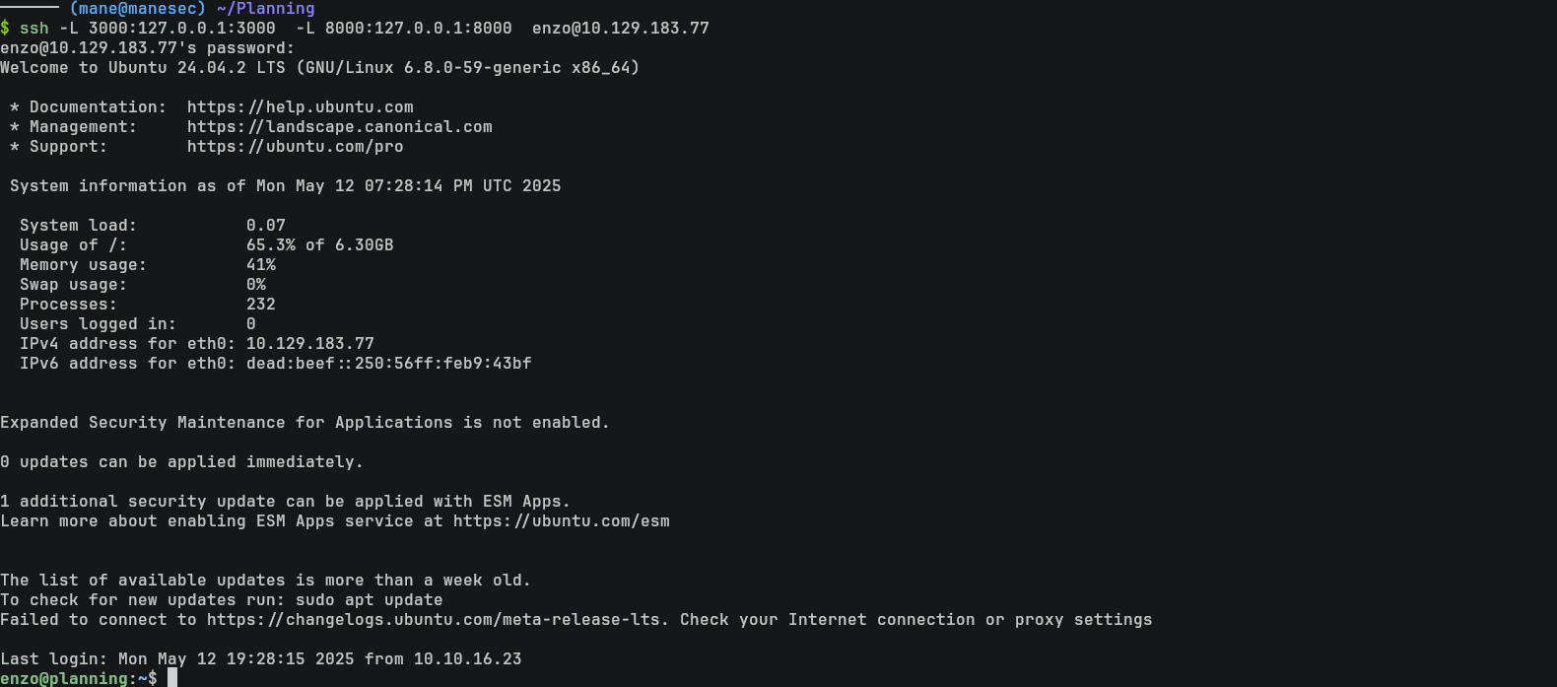Click the cursor at the enzo@planning prompt

pyautogui.click(x=172, y=678)
